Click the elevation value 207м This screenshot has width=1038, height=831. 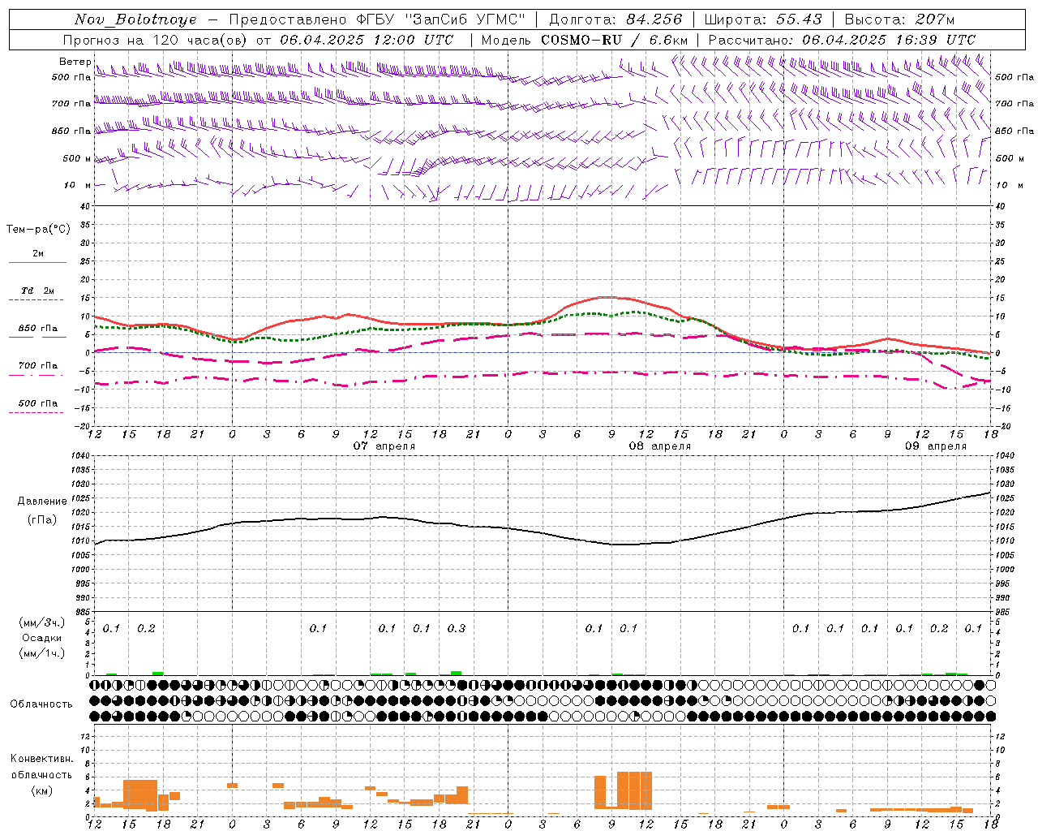point(935,19)
